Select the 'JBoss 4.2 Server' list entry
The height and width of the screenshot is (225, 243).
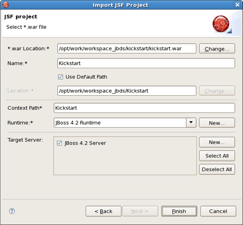coord(85,143)
